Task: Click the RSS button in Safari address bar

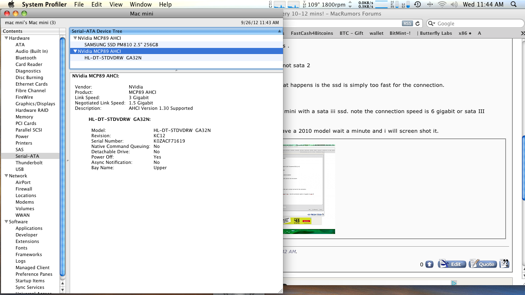Action: pos(407,23)
